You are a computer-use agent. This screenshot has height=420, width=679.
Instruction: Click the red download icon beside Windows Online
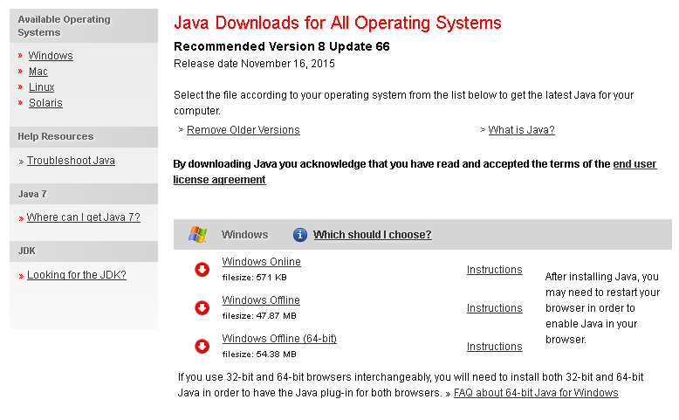click(202, 270)
